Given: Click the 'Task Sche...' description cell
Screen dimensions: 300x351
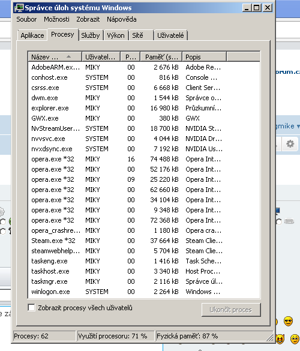Looking at the screenshot, I should click(203, 261).
